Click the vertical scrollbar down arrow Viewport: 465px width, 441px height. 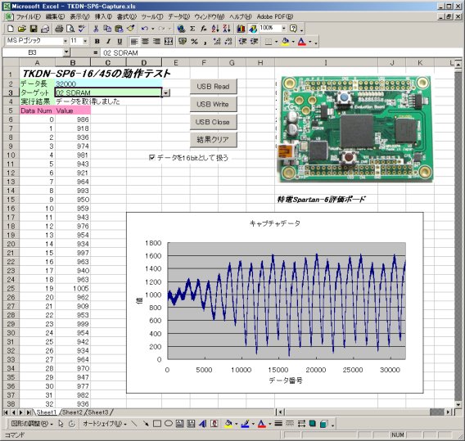tap(458, 404)
